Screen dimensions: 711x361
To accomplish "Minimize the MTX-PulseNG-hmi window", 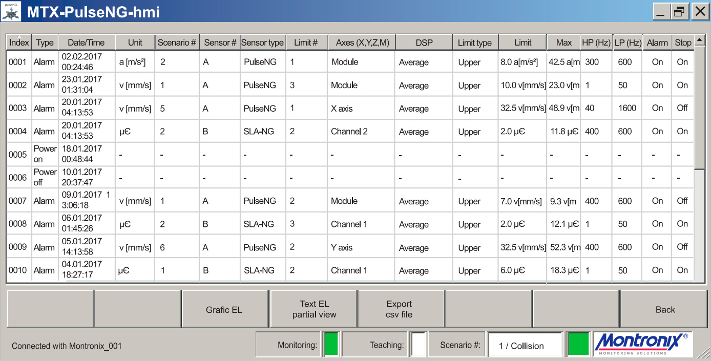I will [x=661, y=12].
